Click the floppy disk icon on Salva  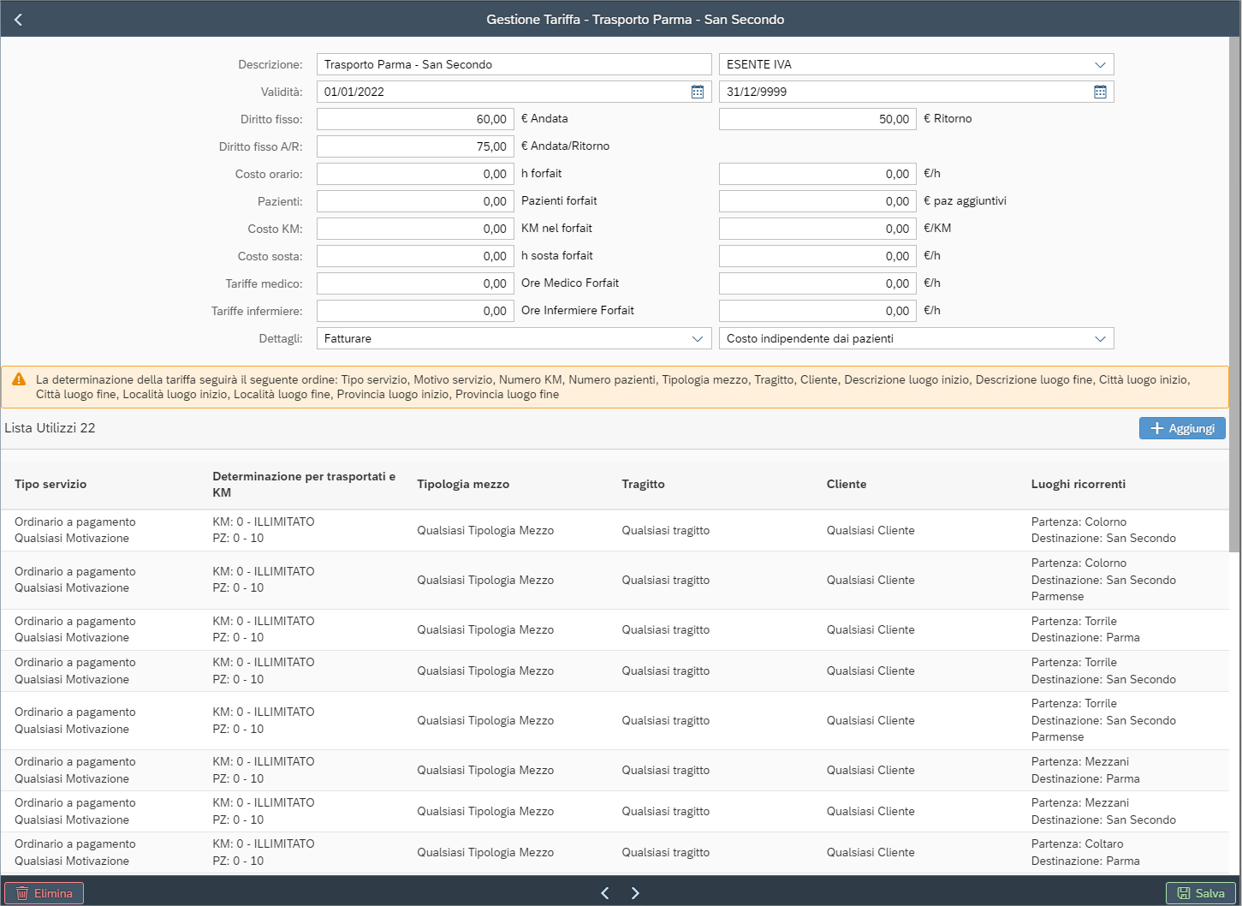pos(1184,893)
